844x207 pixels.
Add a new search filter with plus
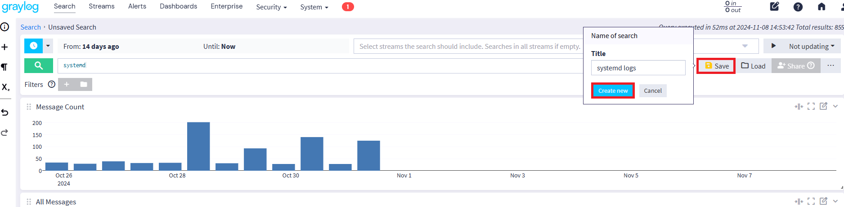tap(67, 84)
